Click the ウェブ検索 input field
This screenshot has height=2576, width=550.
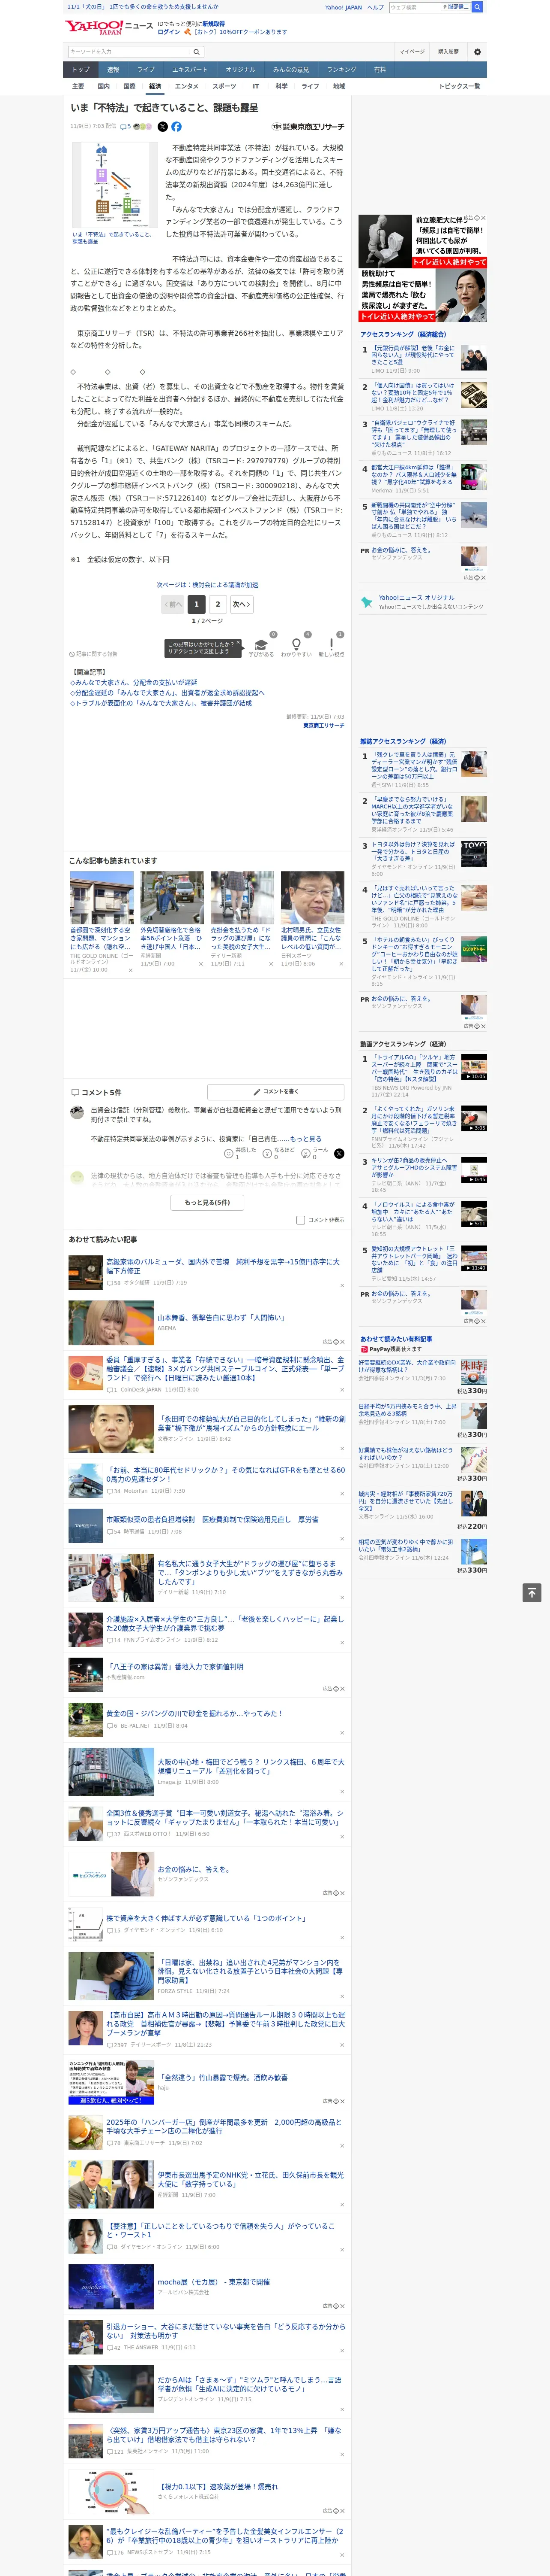click(x=414, y=7)
